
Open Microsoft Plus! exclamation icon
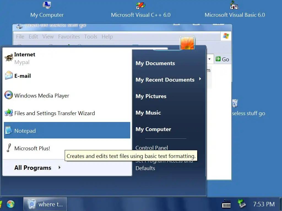point(9,148)
